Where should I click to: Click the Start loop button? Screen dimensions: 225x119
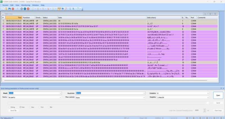(218, 111)
